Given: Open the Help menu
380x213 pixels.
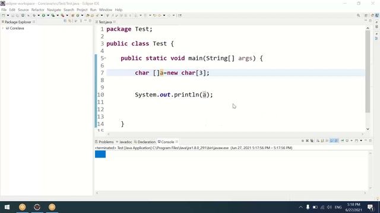Looking at the screenshot, I should click(x=119, y=10).
